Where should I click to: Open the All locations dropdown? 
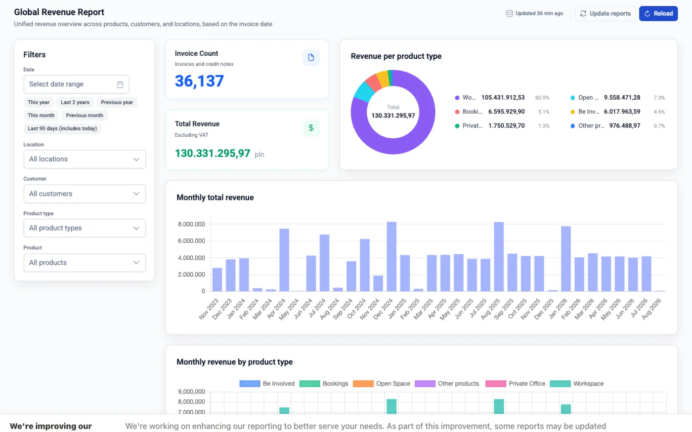coord(85,159)
